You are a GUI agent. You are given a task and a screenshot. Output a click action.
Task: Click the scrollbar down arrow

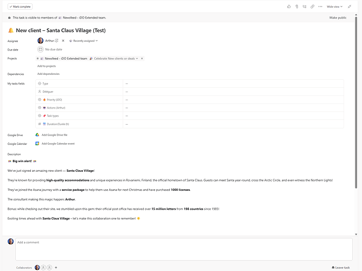pyautogui.click(x=356, y=234)
